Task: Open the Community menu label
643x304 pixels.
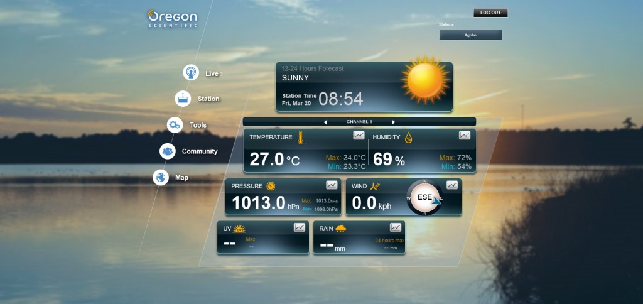Action: coord(200,151)
